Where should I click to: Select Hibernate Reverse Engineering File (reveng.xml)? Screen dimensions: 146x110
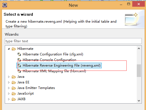click(62, 65)
